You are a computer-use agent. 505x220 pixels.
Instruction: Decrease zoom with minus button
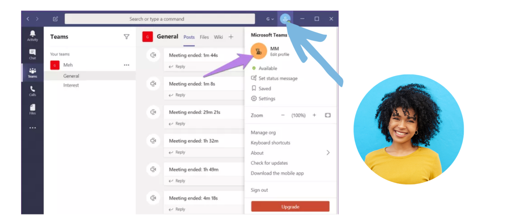[x=283, y=115]
